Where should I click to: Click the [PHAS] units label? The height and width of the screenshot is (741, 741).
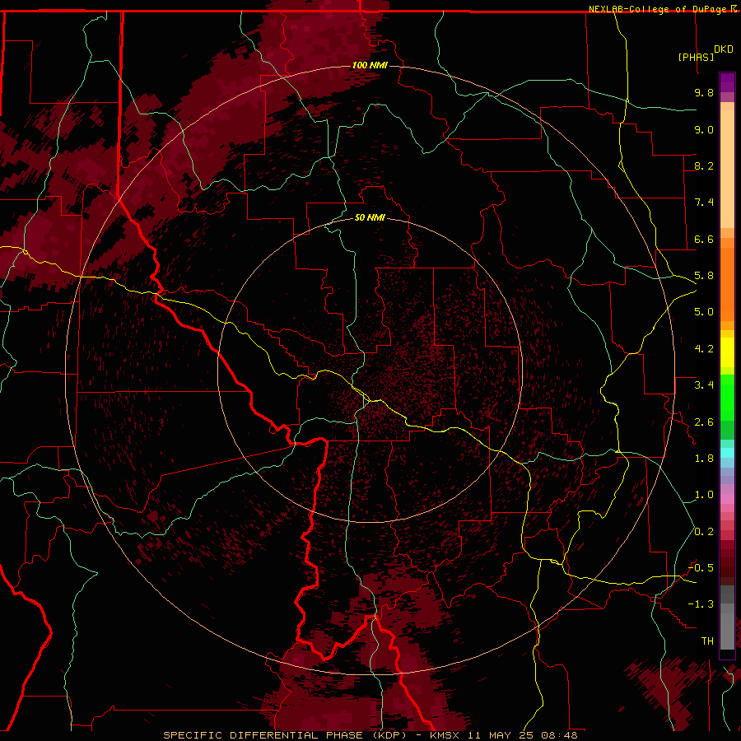pos(696,57)
